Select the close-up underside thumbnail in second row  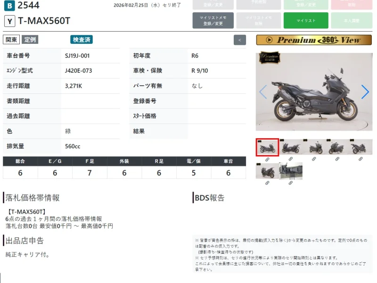[x=291, y=171]
